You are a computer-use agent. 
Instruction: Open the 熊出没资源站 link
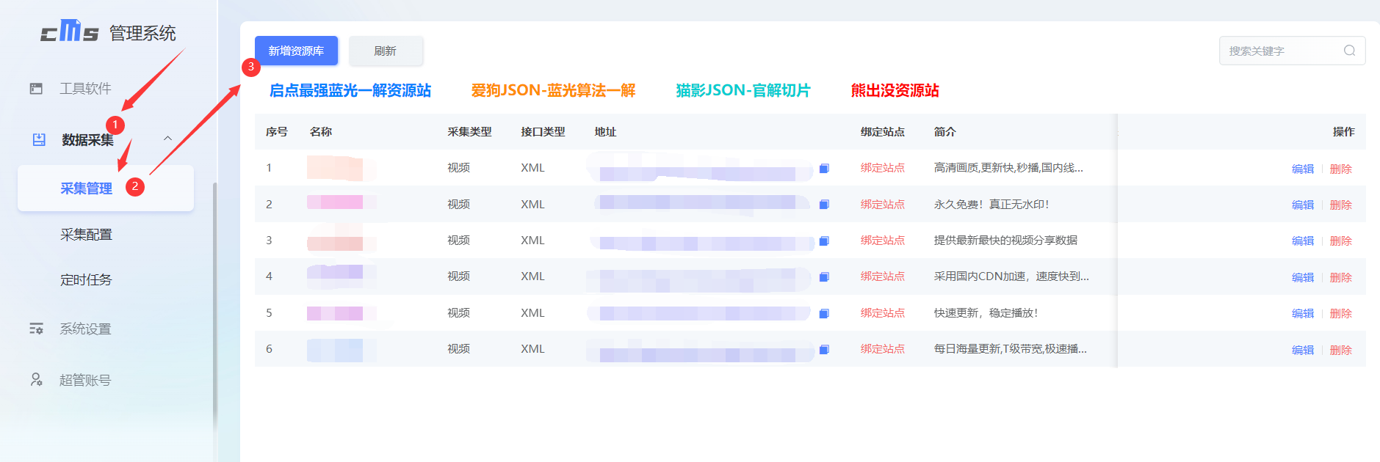pos(895,90)
